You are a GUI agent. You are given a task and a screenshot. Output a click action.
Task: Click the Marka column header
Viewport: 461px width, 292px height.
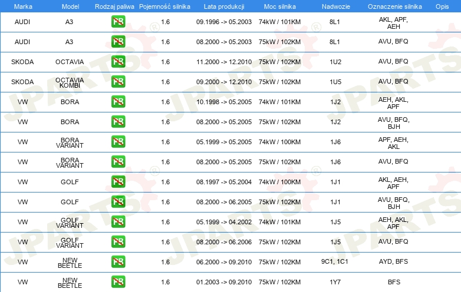23,6
